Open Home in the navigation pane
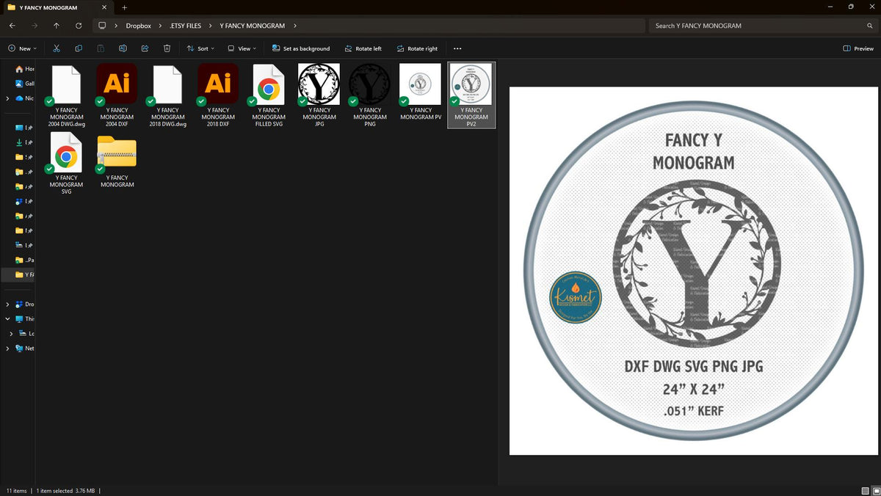881x496 pixels. coord(25,69)
